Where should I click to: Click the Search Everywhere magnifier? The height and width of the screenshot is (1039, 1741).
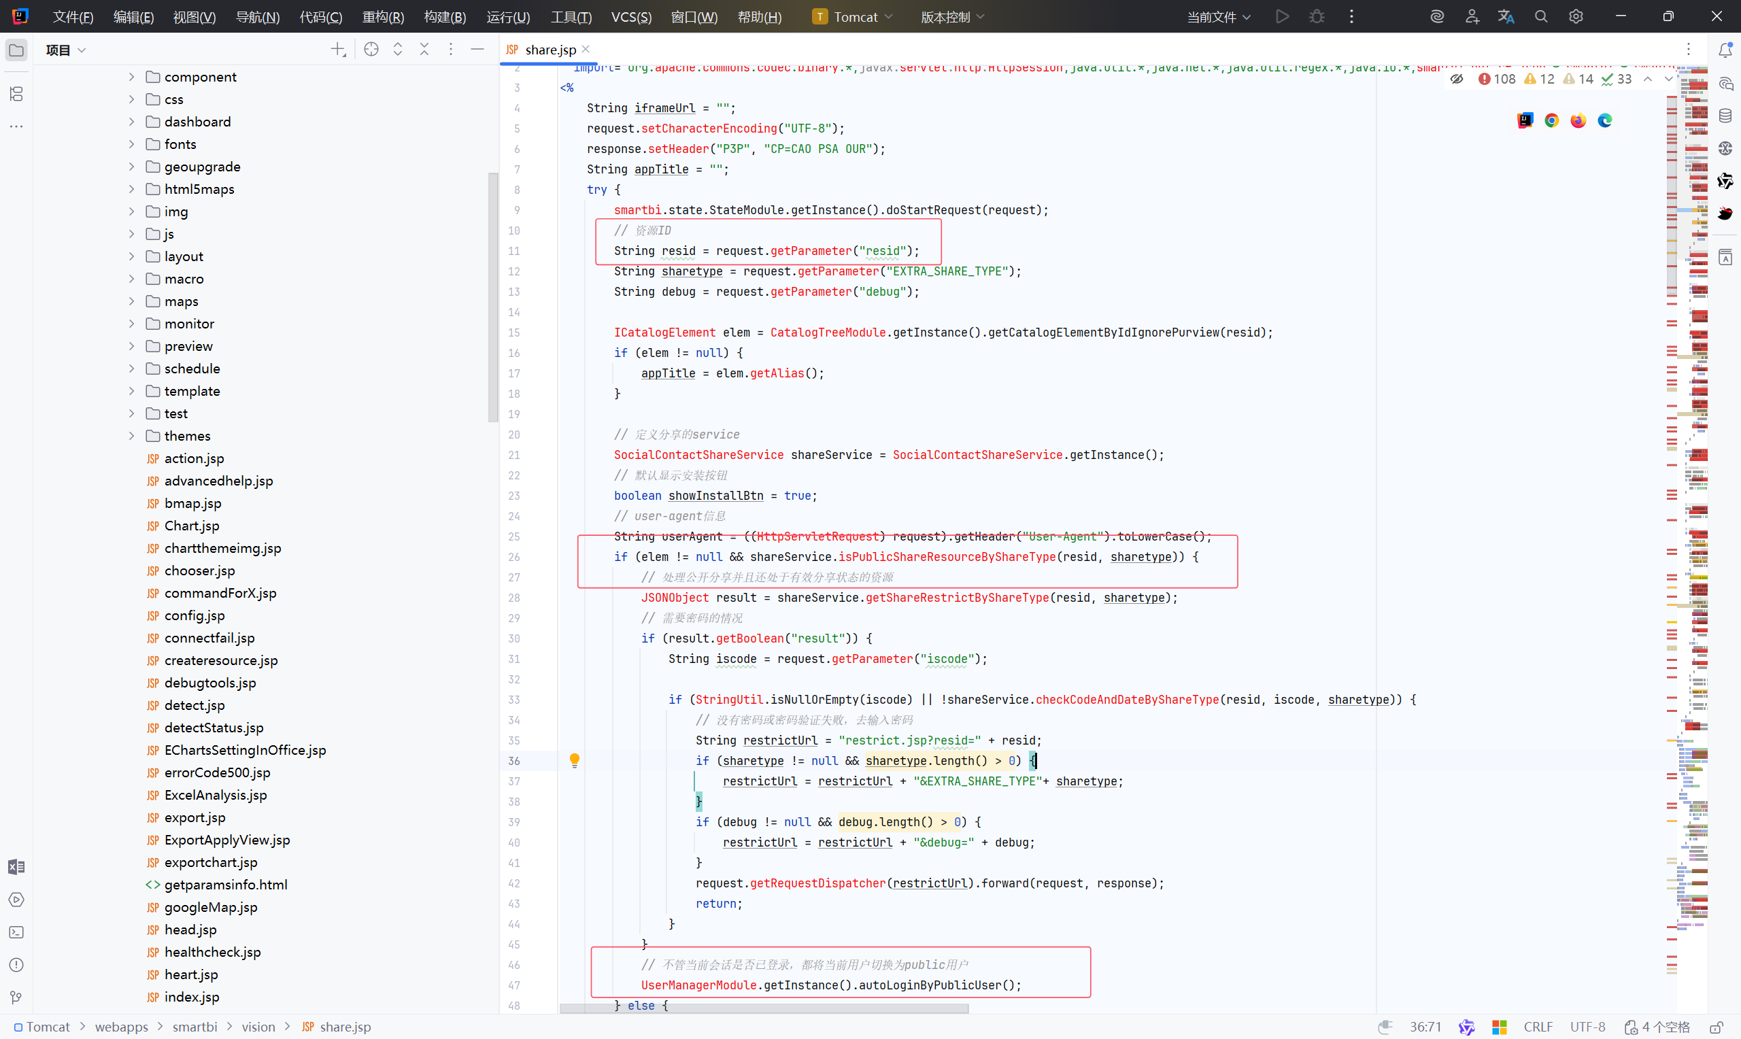pos(1541,16)
